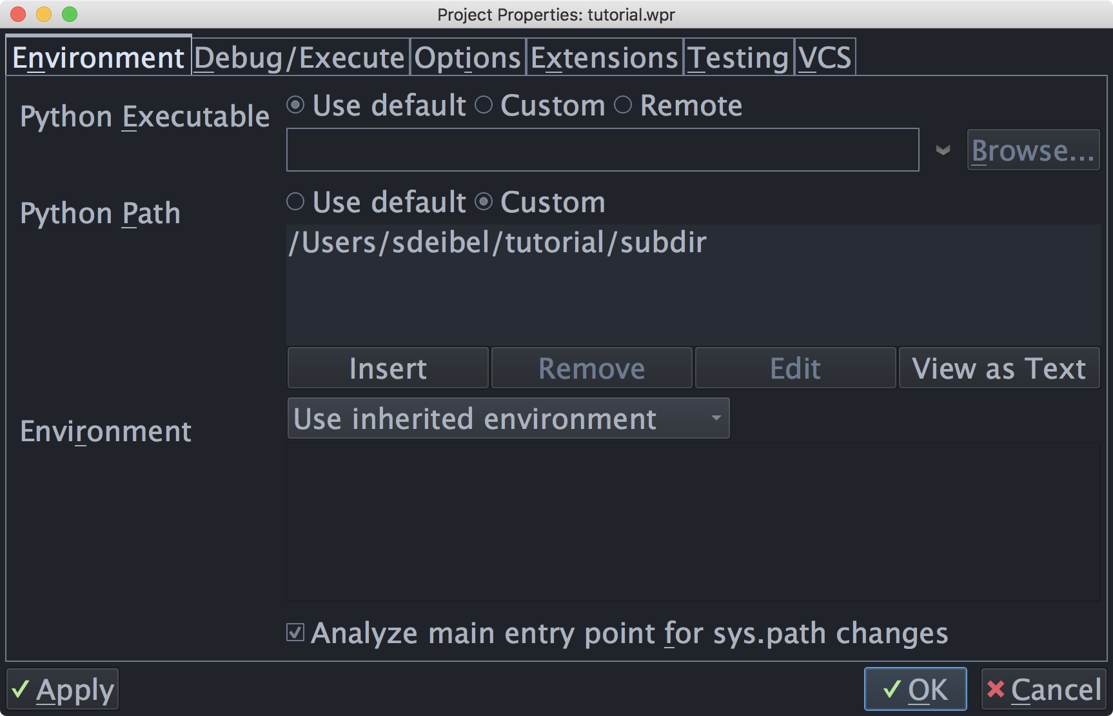Click the Cancel button with red X
The width and height of the screenshot is (1113, 716).
pyautogui.click(x=1043, y=690)
